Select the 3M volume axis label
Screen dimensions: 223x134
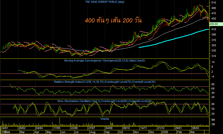[x=213, y=124]
